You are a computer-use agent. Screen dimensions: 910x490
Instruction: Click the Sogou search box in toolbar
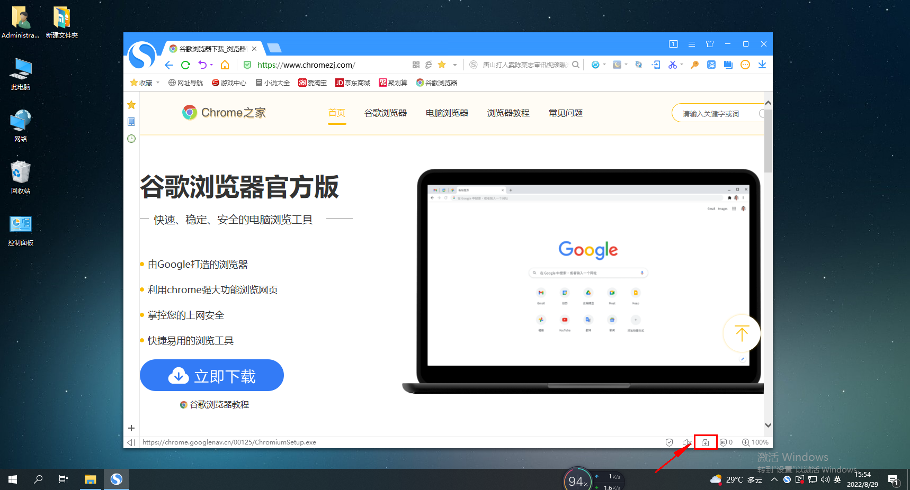(x=524, y=65)
